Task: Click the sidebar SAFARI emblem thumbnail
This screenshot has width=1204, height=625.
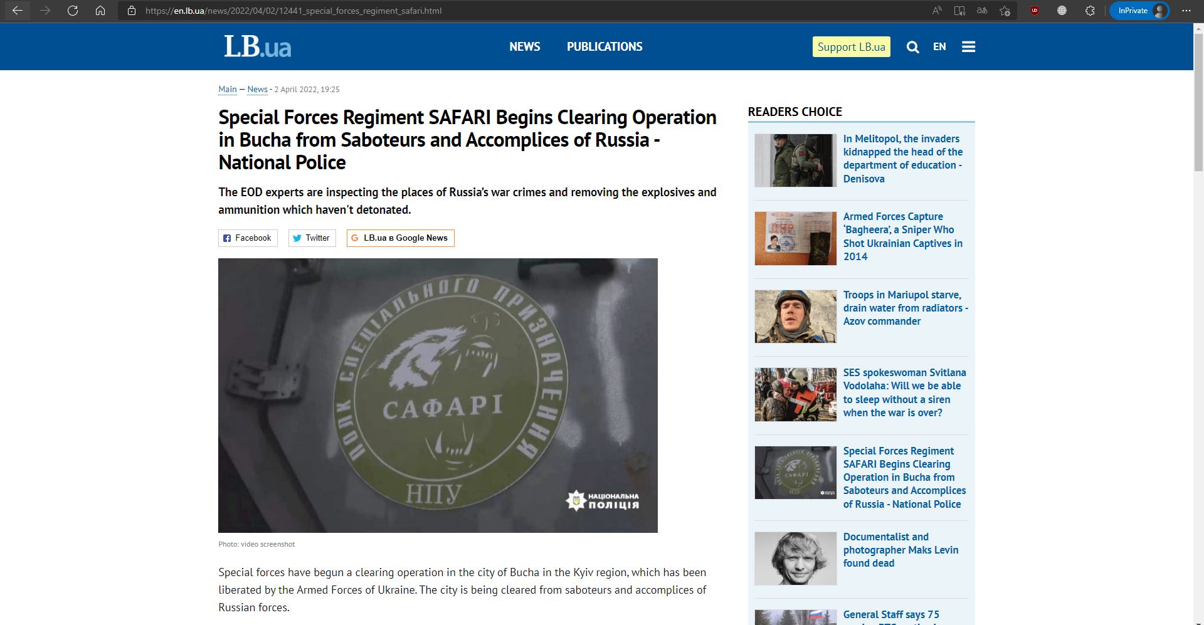Action: point(795,473)
